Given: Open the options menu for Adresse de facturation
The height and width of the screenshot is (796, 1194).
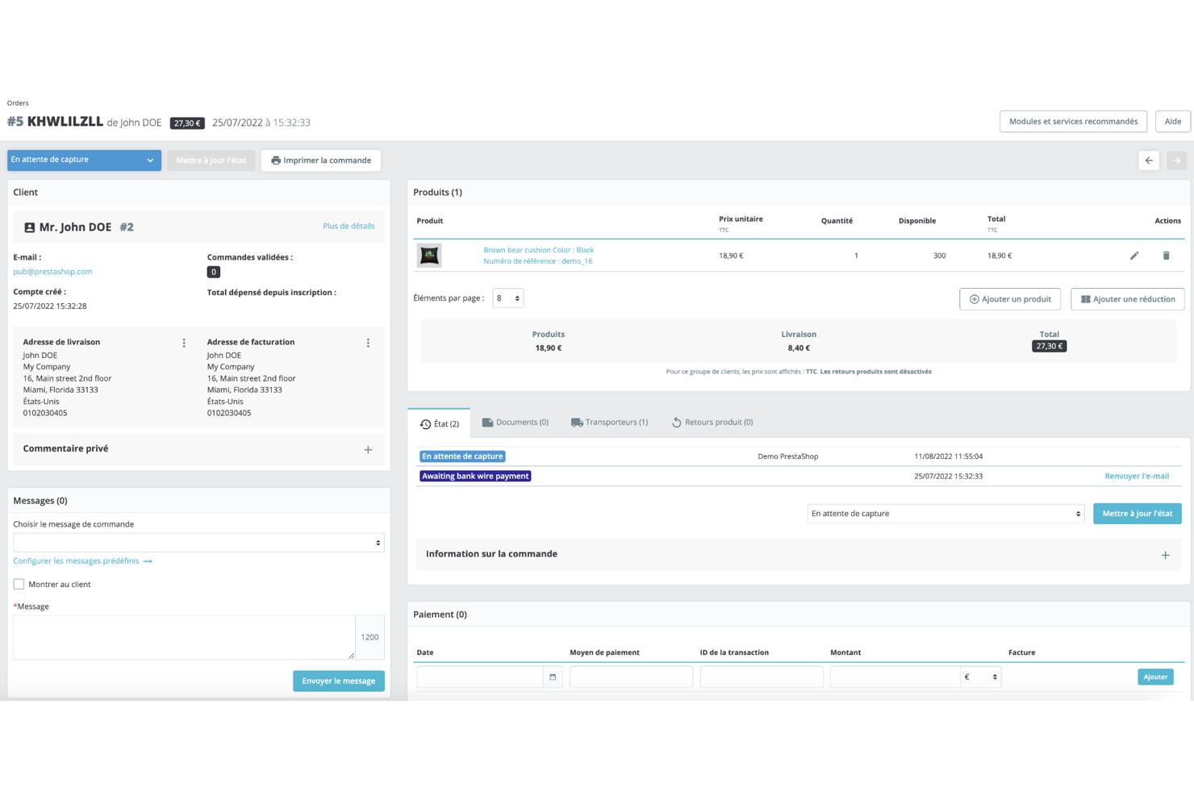Looking at the screenshot, I should click(x=368, y=342).
